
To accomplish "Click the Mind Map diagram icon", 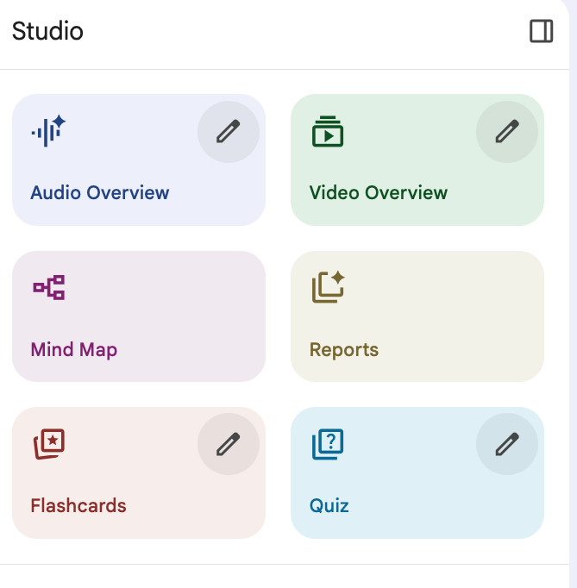I will pos(49,287).
